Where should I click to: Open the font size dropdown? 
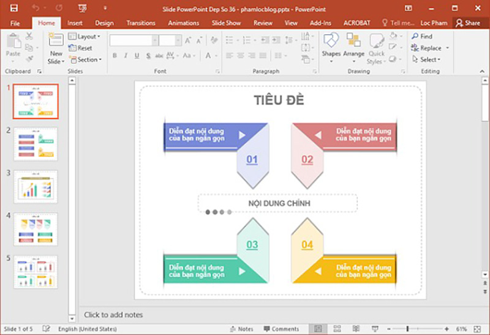(x=178, y=40)
